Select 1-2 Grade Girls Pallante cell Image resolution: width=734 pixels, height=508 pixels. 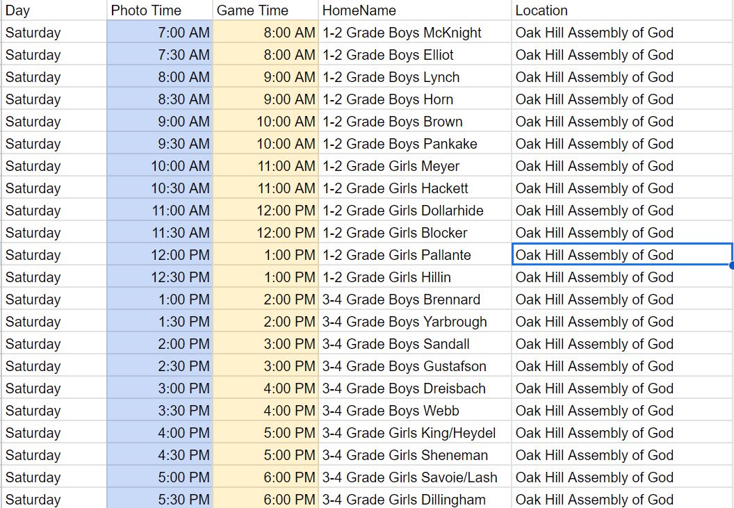click(x=415, y=255)
